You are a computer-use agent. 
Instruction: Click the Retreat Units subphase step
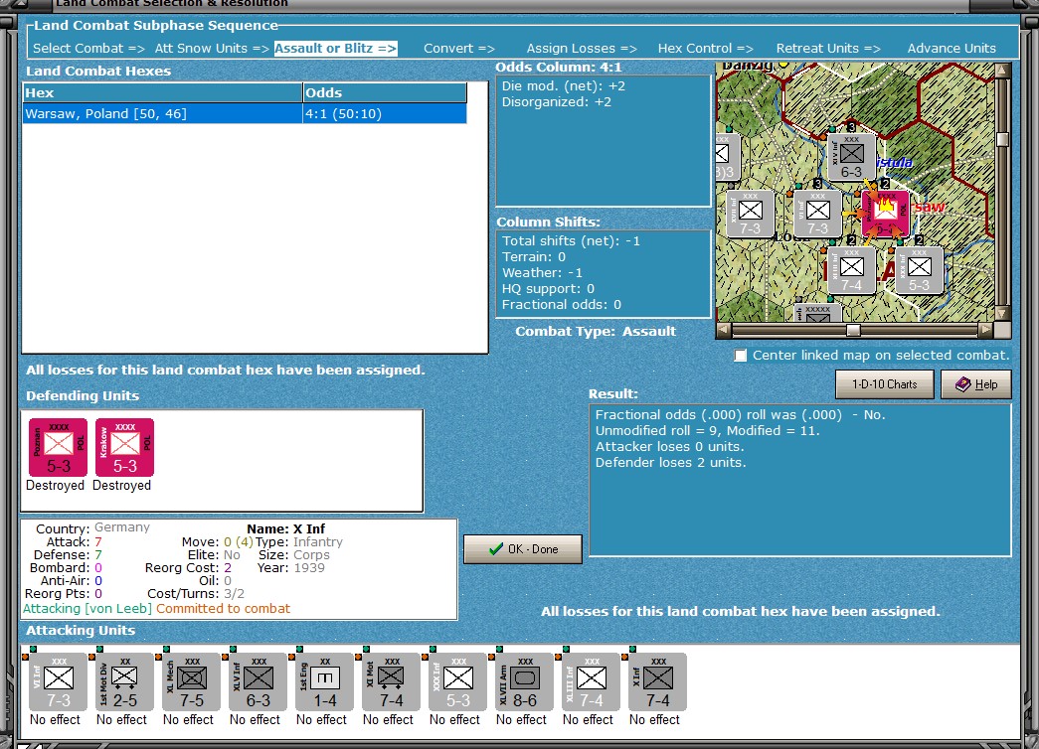[x=828, y=49]
